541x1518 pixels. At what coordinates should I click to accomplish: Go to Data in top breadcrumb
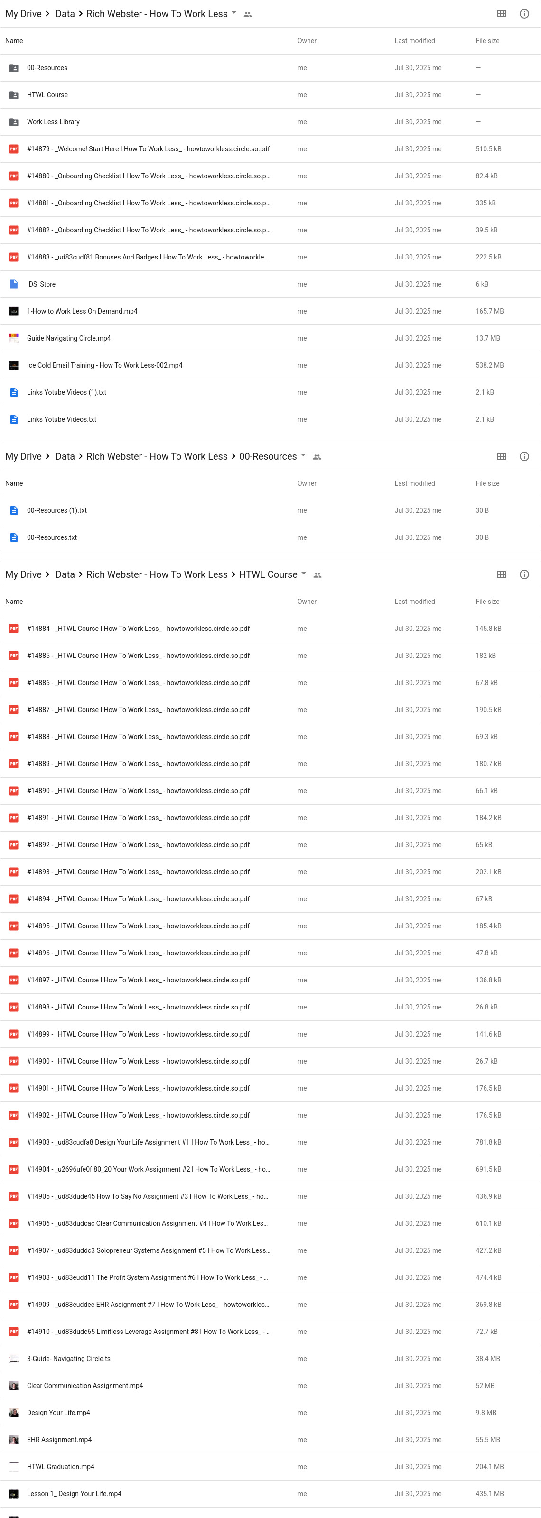65,14
